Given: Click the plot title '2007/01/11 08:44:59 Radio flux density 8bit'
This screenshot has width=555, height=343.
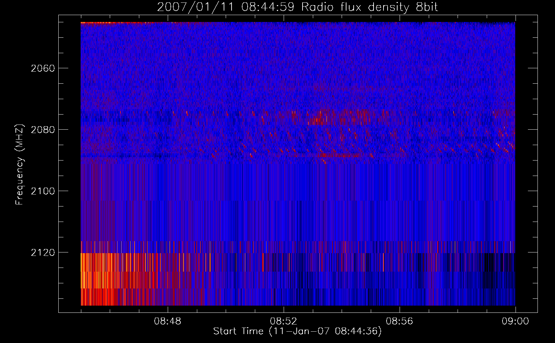Looking at the screenshot, I should [297, 7].
